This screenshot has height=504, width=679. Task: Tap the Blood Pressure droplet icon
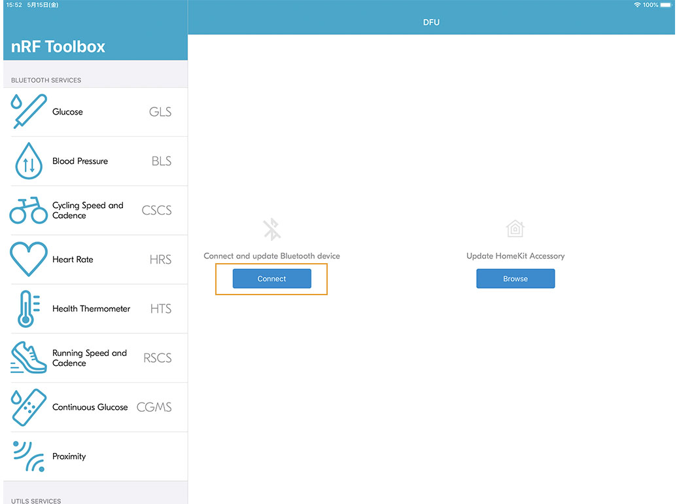pos(29,161)
